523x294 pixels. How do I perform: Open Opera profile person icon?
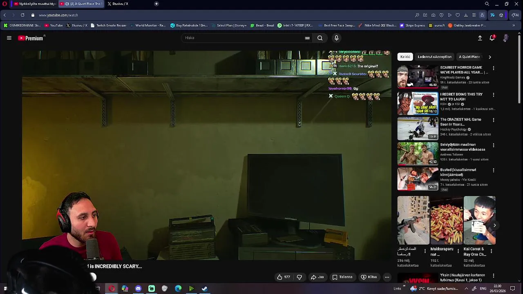(482, 15)
